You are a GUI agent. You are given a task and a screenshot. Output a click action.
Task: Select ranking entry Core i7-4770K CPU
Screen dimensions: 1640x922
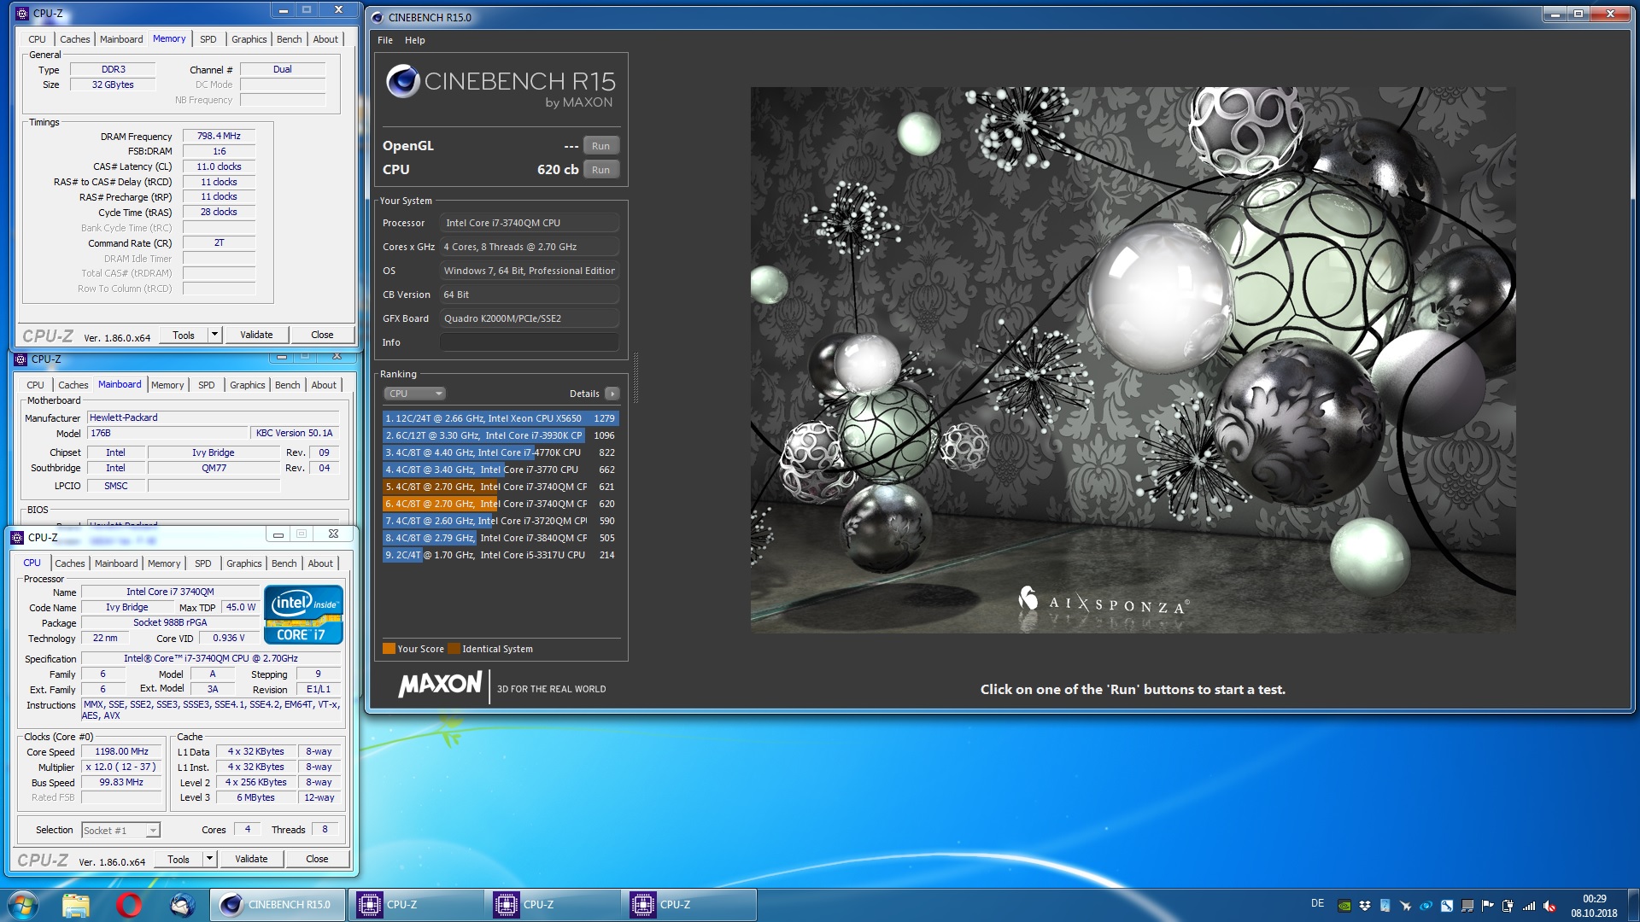coord(500,452)
